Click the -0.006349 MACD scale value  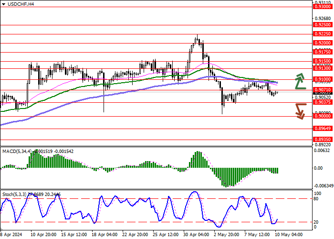(x=324, y=186)
